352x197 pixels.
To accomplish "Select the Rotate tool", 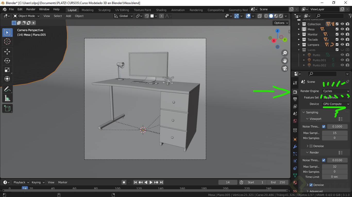I will click(7, 61).
